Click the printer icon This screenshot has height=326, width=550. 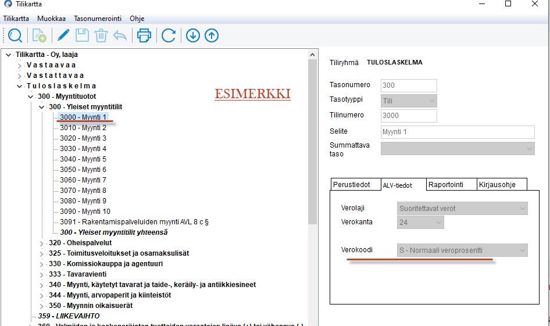[x=144, y=35]
